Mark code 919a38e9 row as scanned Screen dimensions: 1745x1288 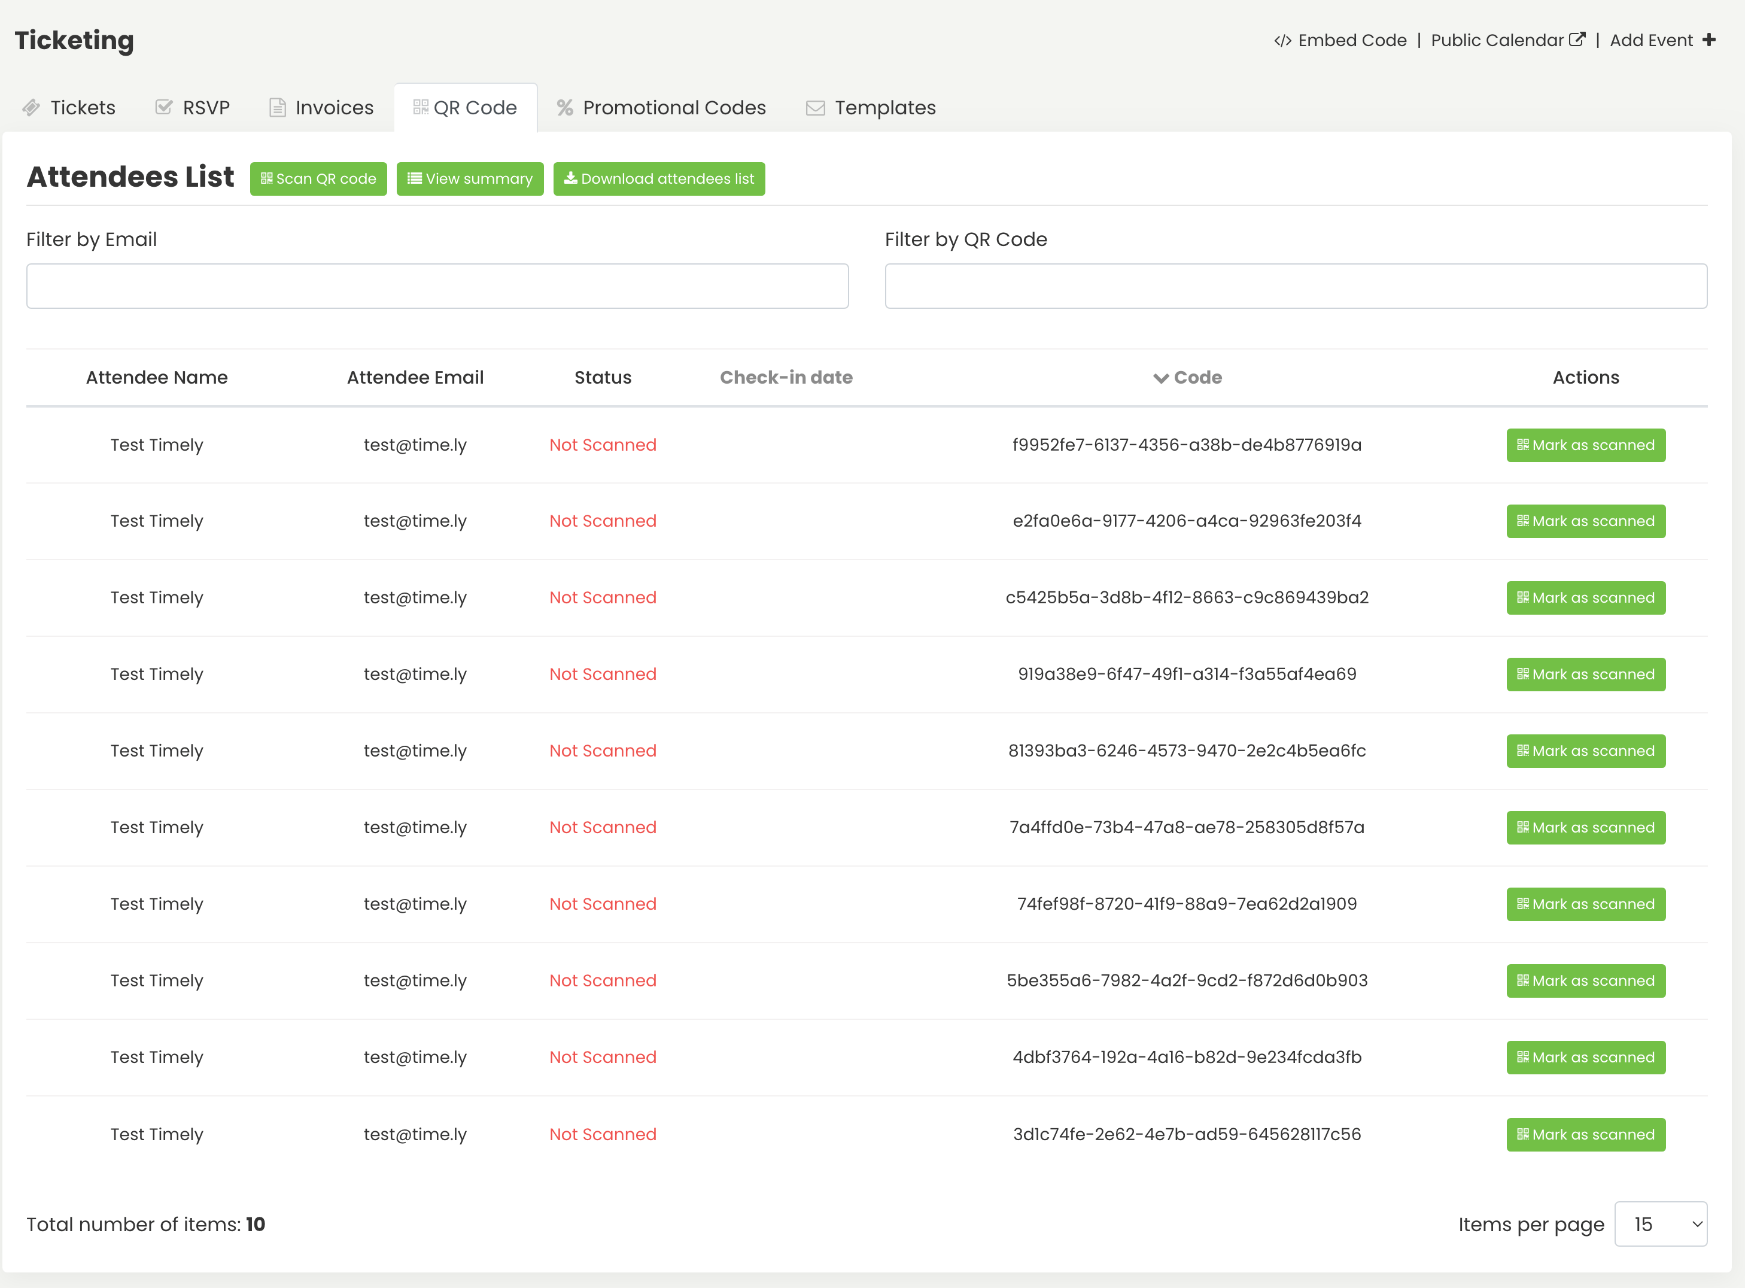[1586, 675]
